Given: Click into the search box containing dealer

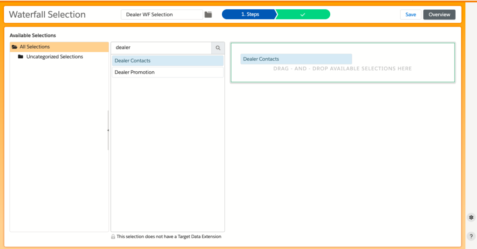Looking at the screenshot, I should (161, 48).
